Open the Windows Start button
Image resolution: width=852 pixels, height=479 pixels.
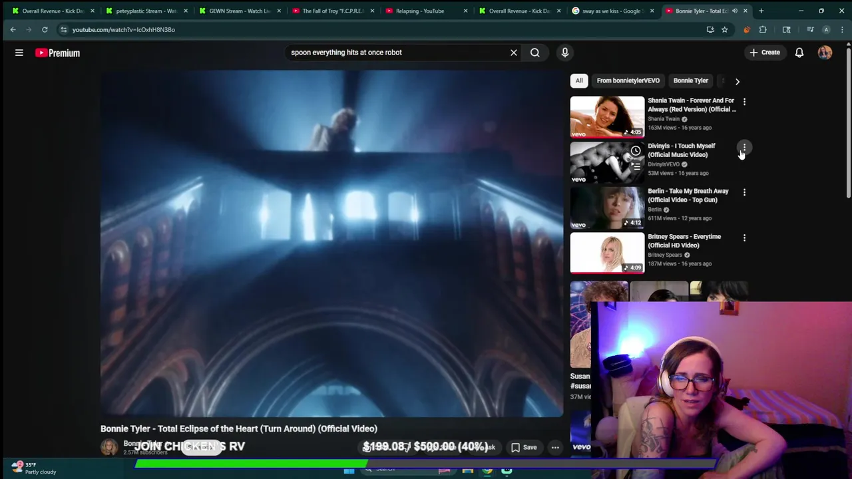(349, 471)
